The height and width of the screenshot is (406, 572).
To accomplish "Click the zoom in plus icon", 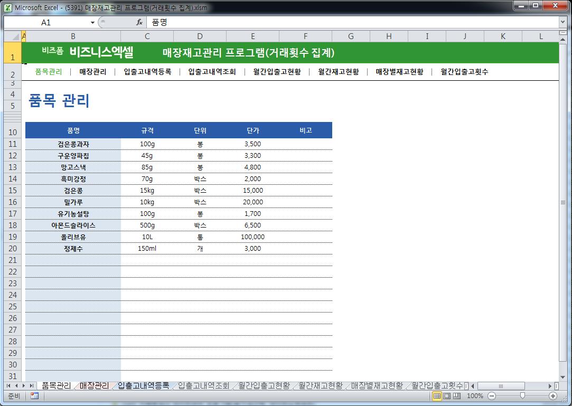I will click(553, 396).
